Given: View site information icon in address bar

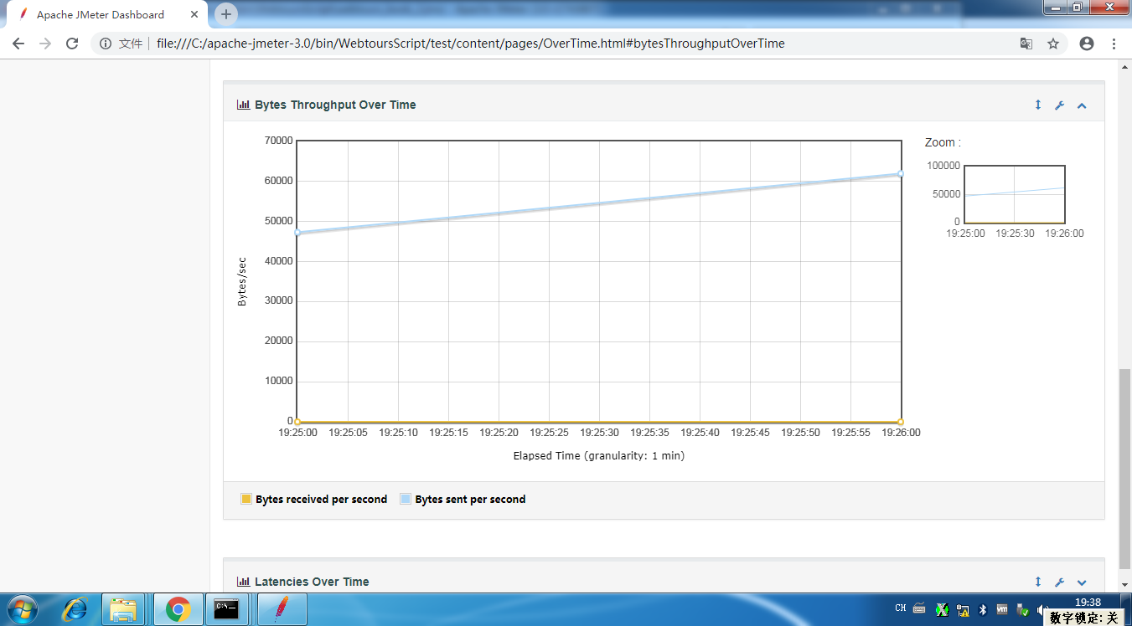Looking at the screenshot, I should coord(106,44).
